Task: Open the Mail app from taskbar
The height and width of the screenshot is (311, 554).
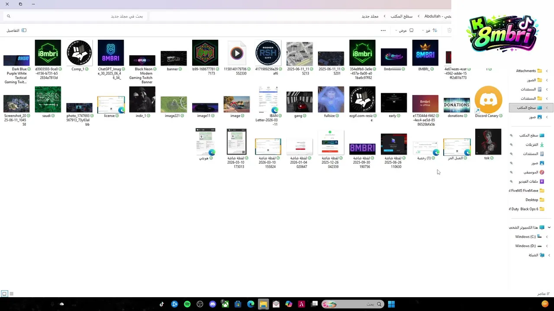Action: (x=276, y=304)
